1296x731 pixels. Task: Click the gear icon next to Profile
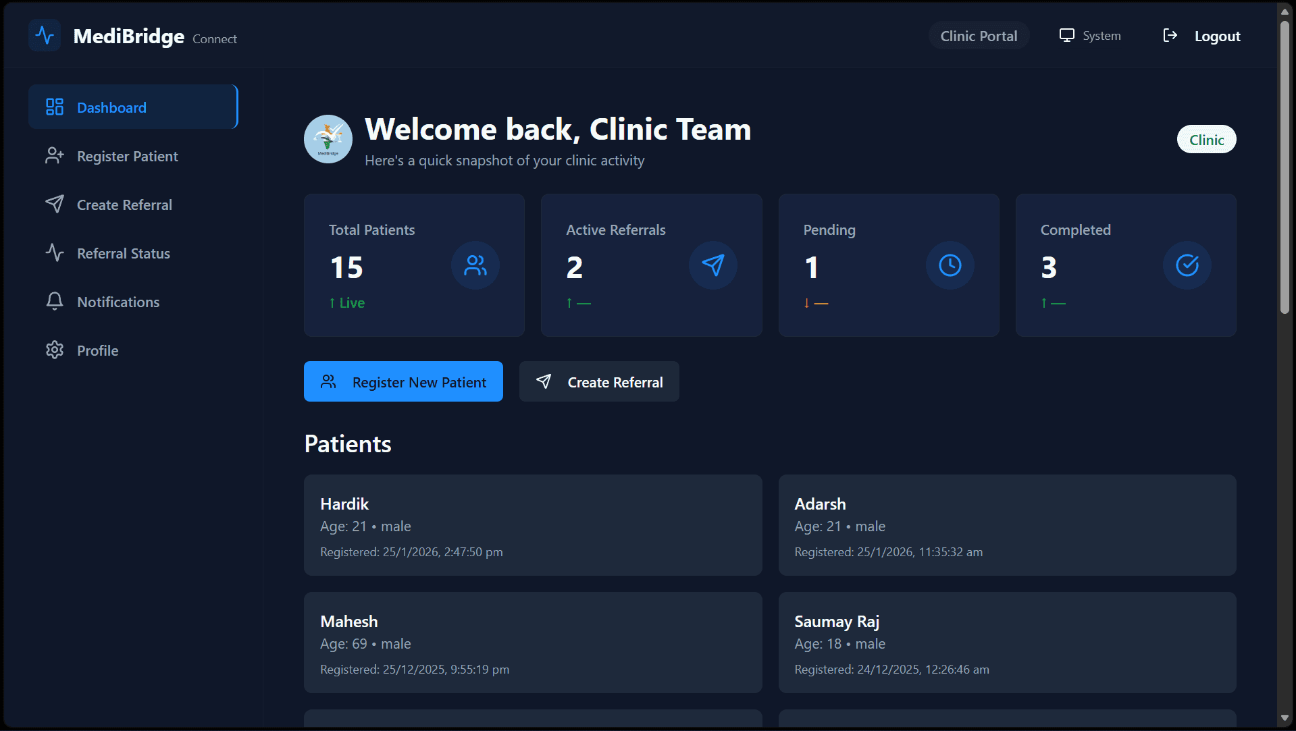[x=55, y=350]
